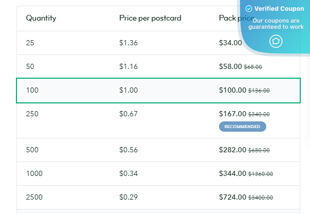Click the coupons guaranteed to work text
This screenshot has width=310, height=214.
[276, 24]
